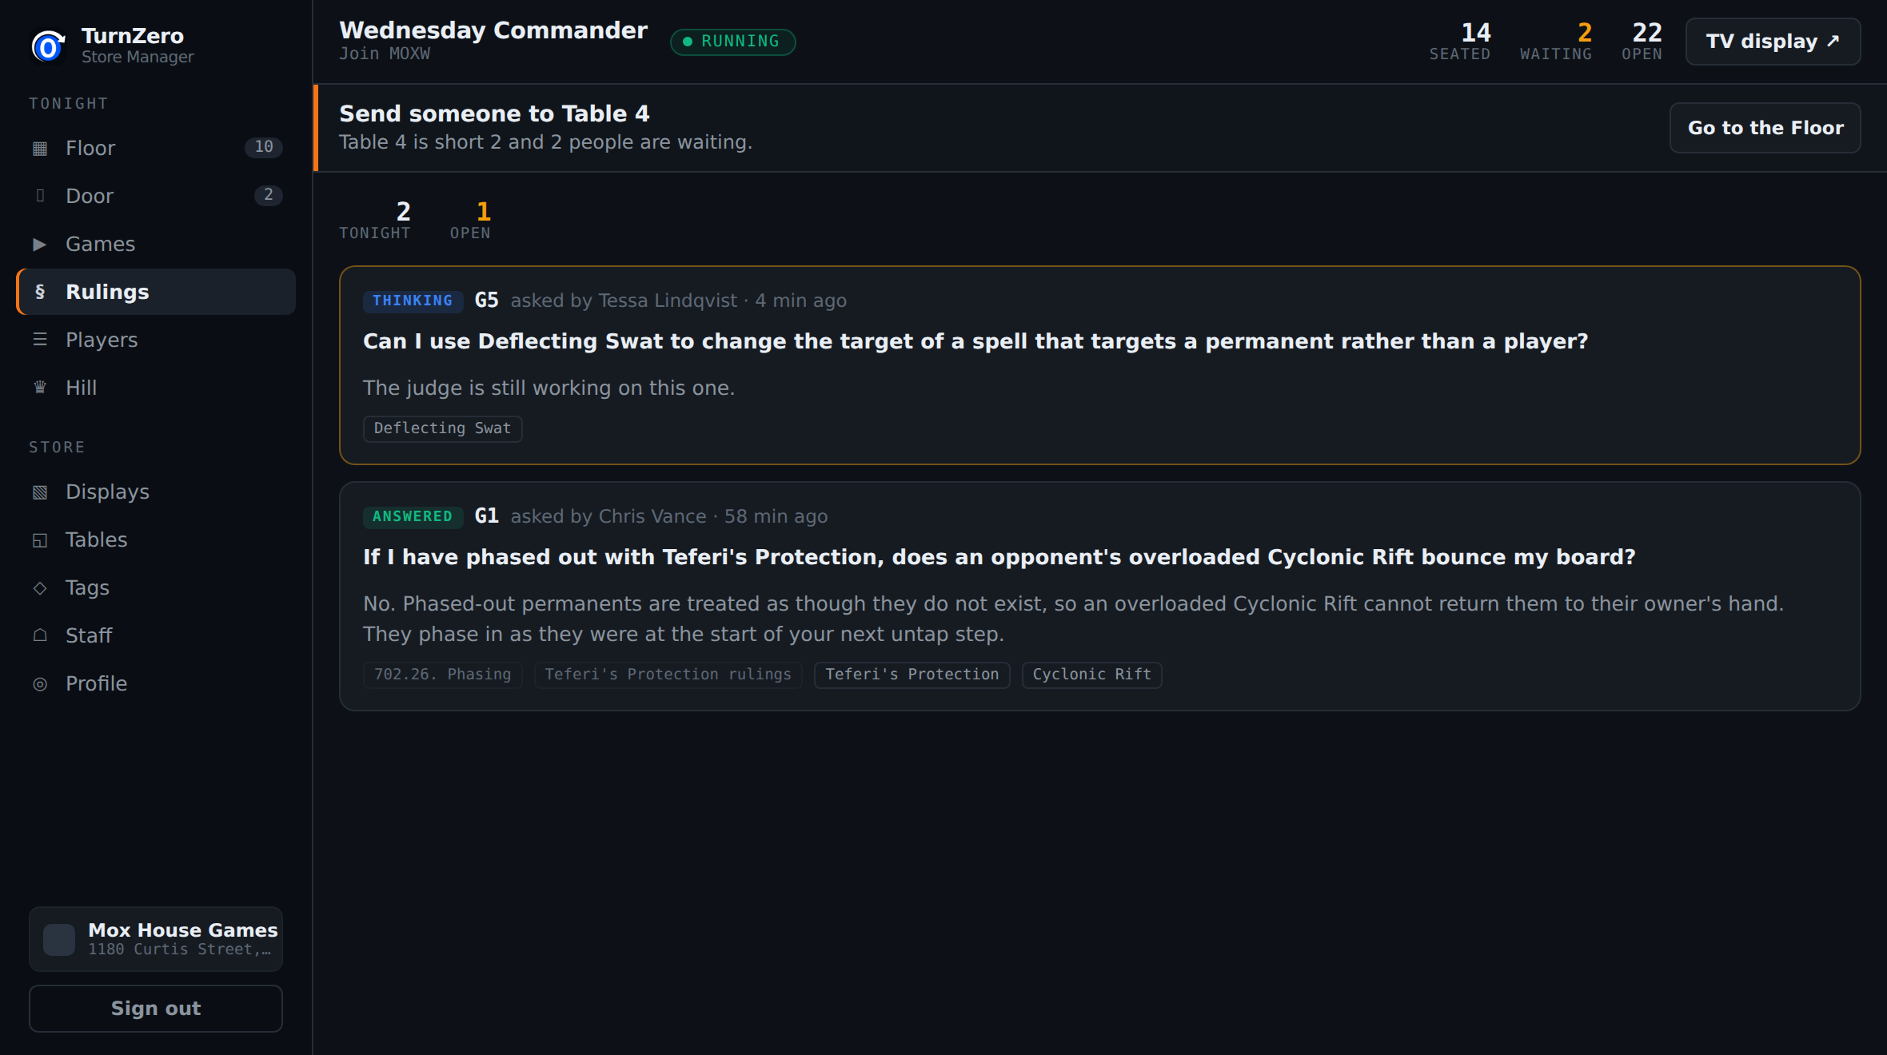Image resolution: width=1887 pixels, height=1055 pixels.
Task: Switch to the Rulings section
Action: 156,292
